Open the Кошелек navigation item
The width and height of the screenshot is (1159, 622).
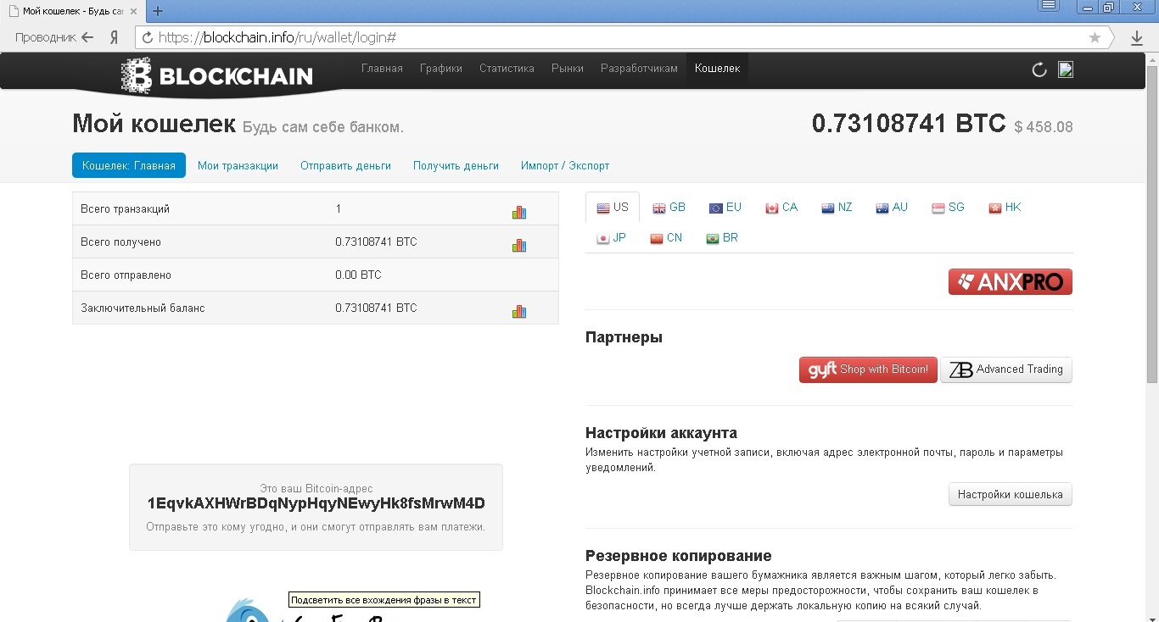718,69
